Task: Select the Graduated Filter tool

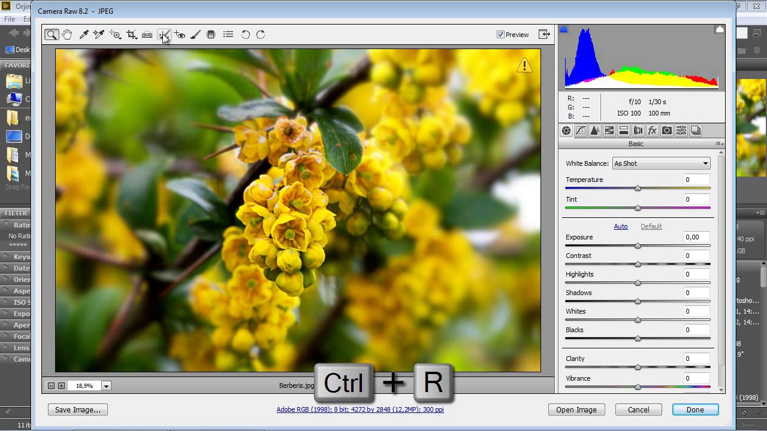Action: [x=211, y=35]
